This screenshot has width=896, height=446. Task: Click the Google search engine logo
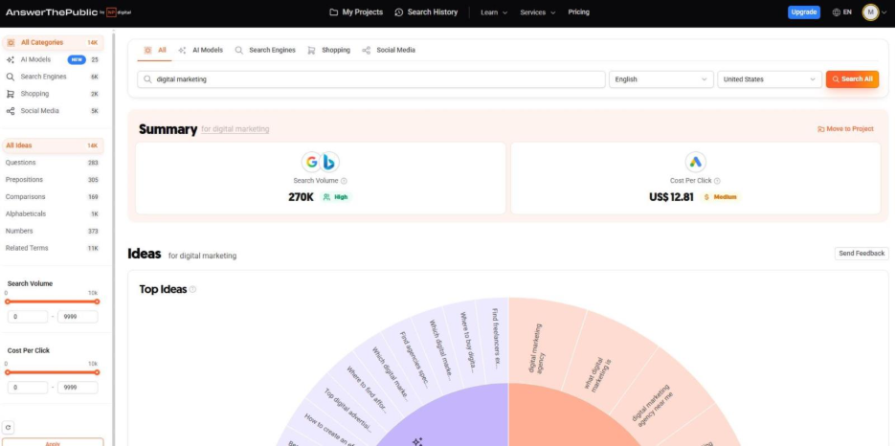[x=310, y=162]
